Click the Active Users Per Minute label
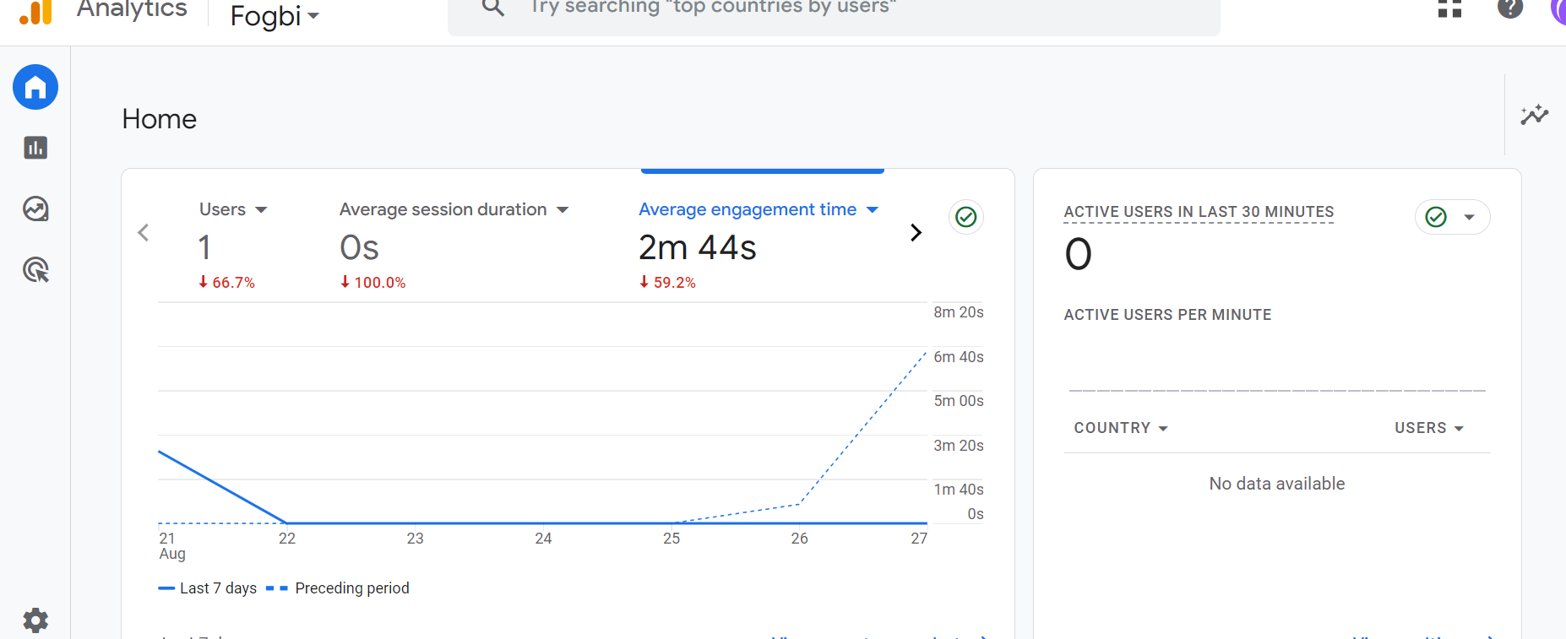 pyautogui.click(x=1167, y=315)
